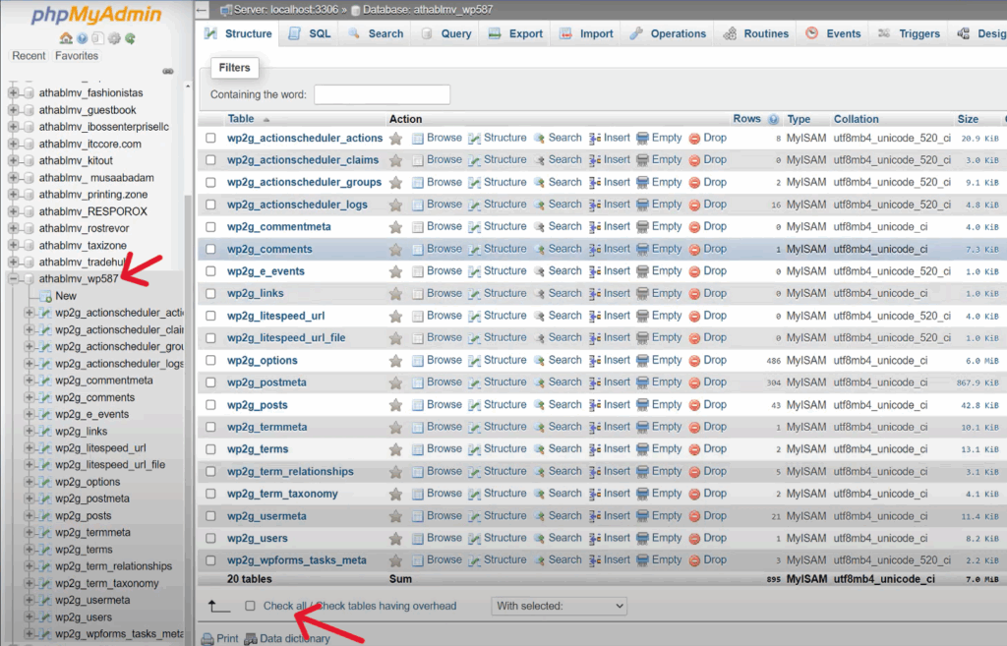The image size is (1007, 646).
Task: Open the With selected dropdown
Action: tap(560, 606)
